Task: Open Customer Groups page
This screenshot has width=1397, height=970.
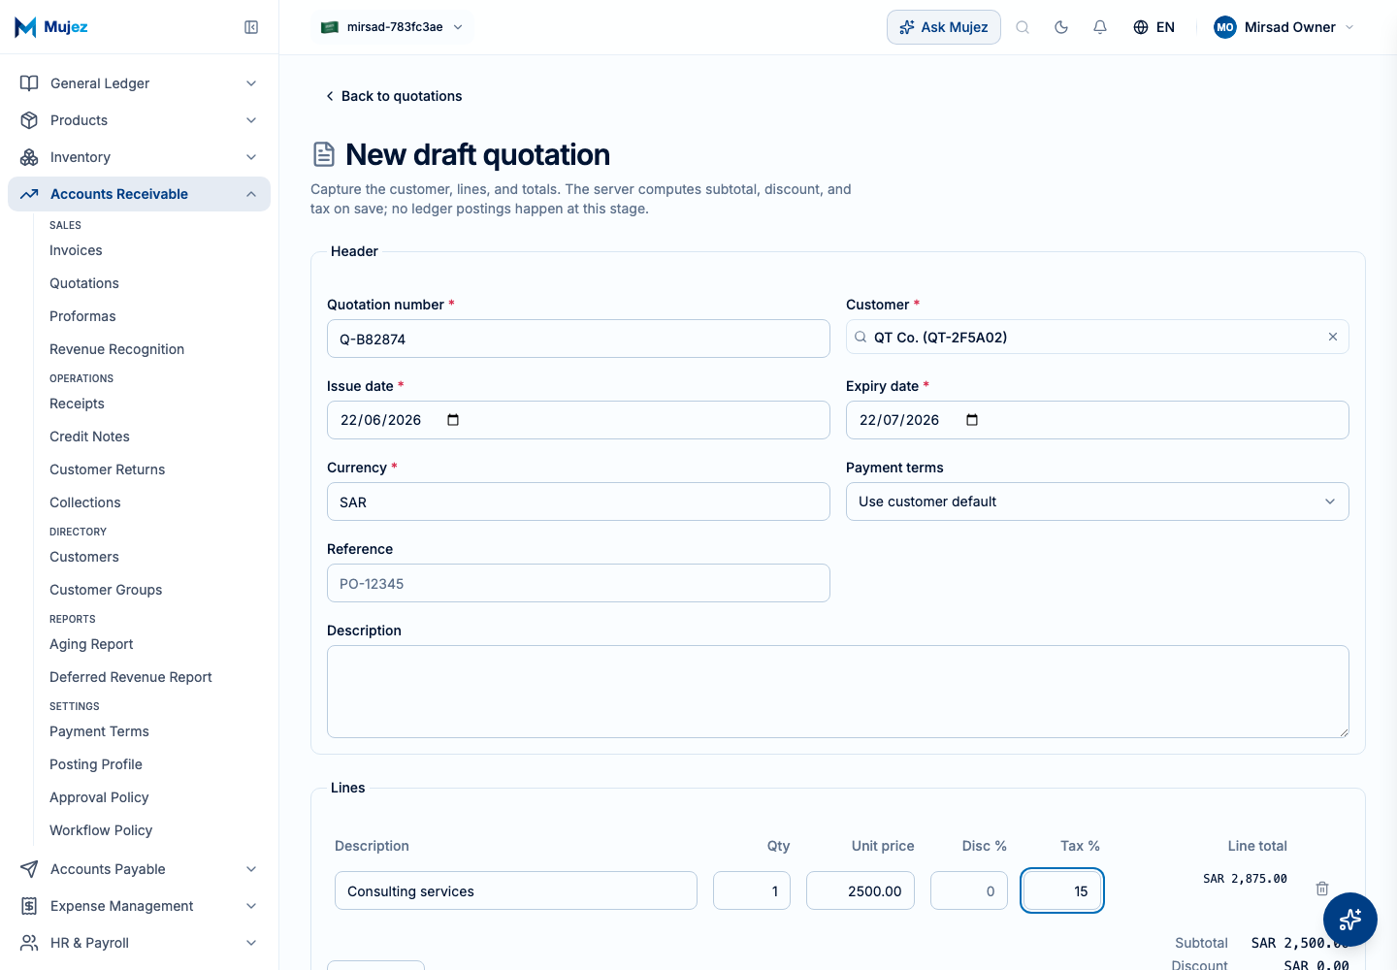Action: [106, 590]
